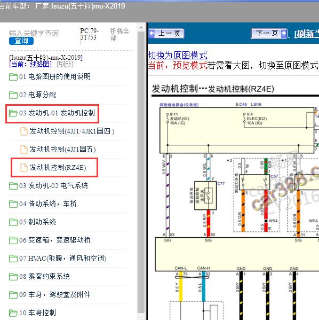Click [Isuzu(五十铃)-mu-X-2019] vehicle label

(46, 58)
